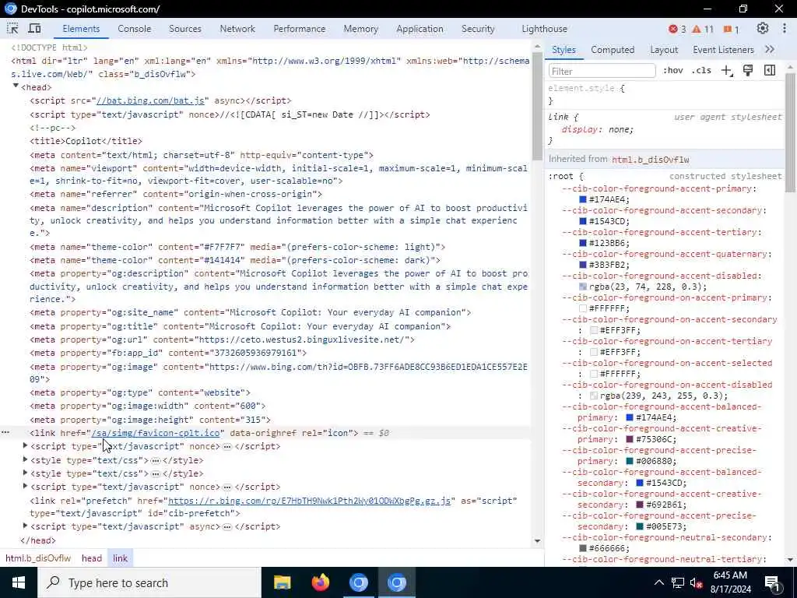Open color picker for #75306C swatch
The image size is (797, 598).
click(x=629, y=439)
